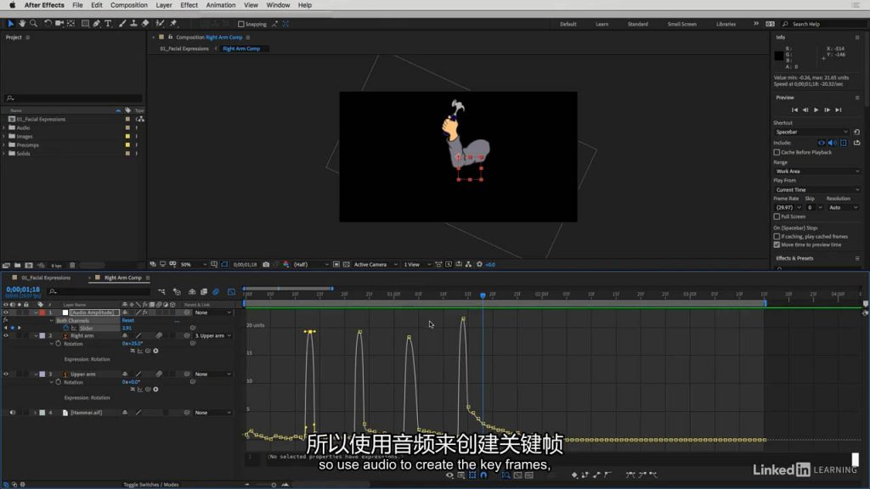Select the Unified Camera tool
The height and width of the screenshot is (489, 870).
coord(59,24)
